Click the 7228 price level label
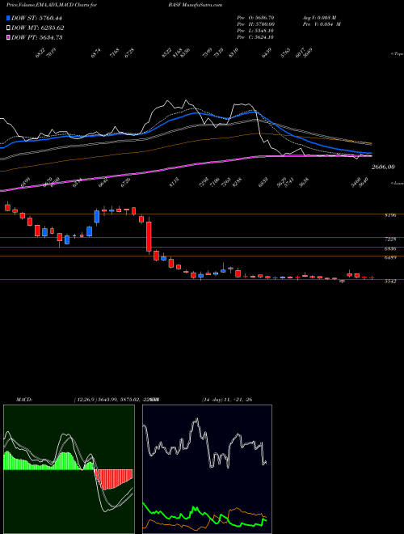Viewport: 404px width, 534px height. [390, 239]
